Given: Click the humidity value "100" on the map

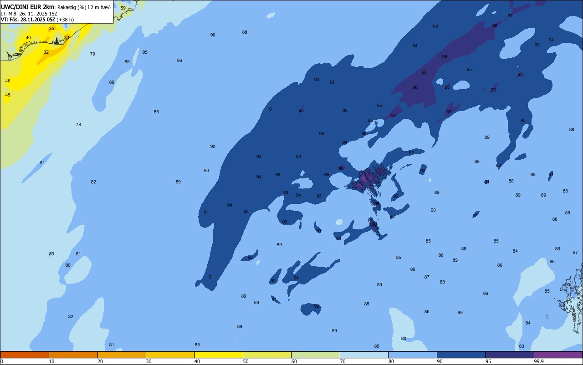Looking at the screenshot, I should tap(373, 224).
